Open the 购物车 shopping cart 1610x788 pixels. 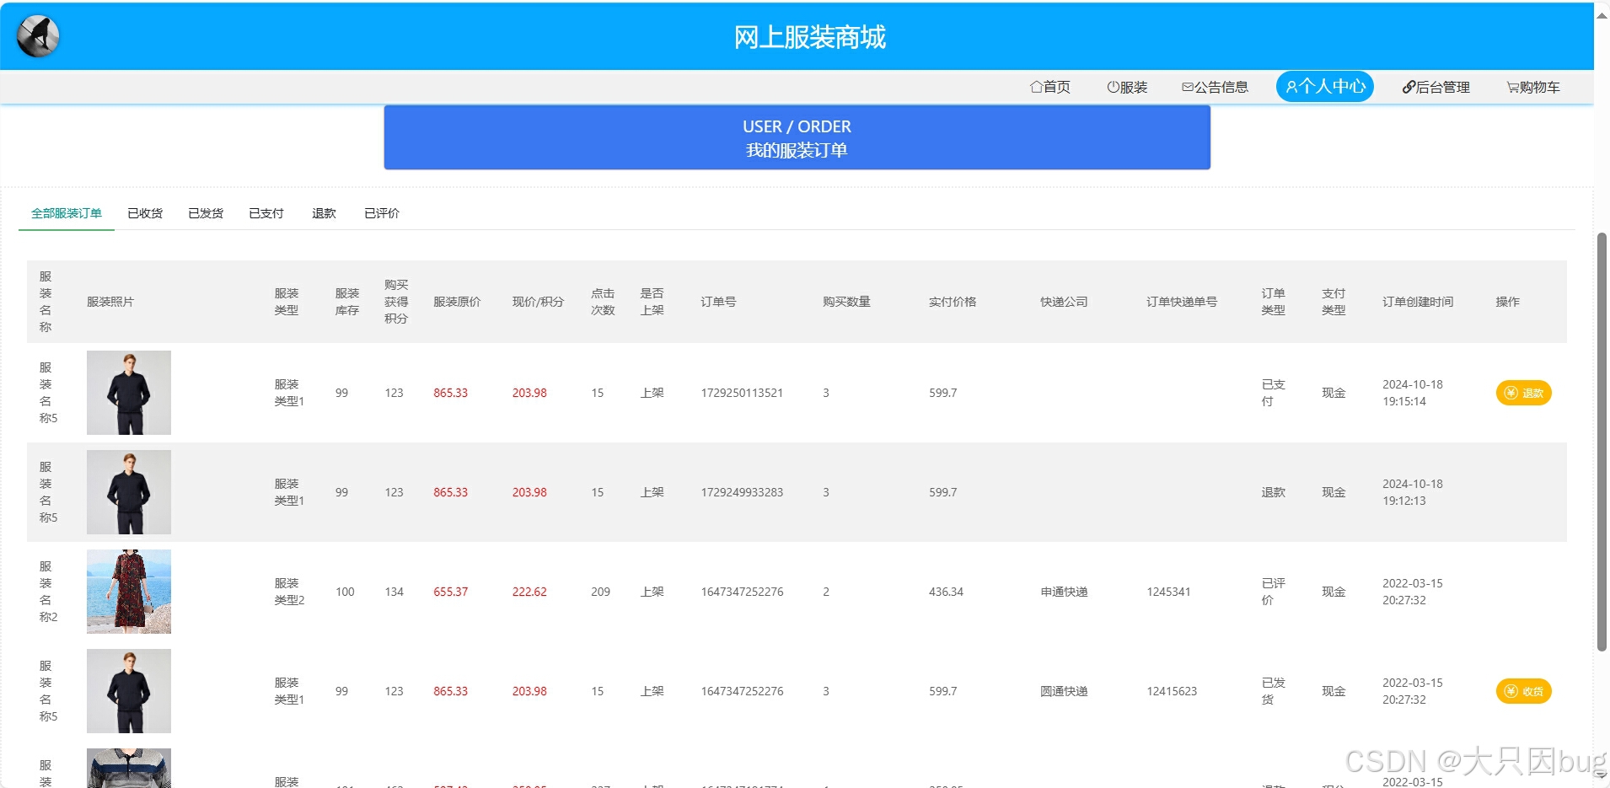click(1533, 87)
